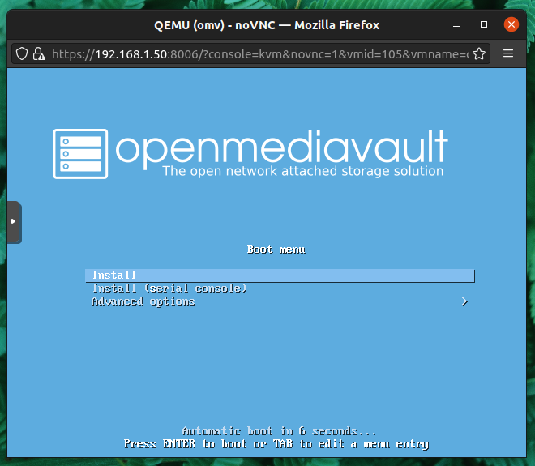535x466 pixels.
Task: Click the Advanced options chevron arrow
Action: pyautogui.click(x=464, y=301)
